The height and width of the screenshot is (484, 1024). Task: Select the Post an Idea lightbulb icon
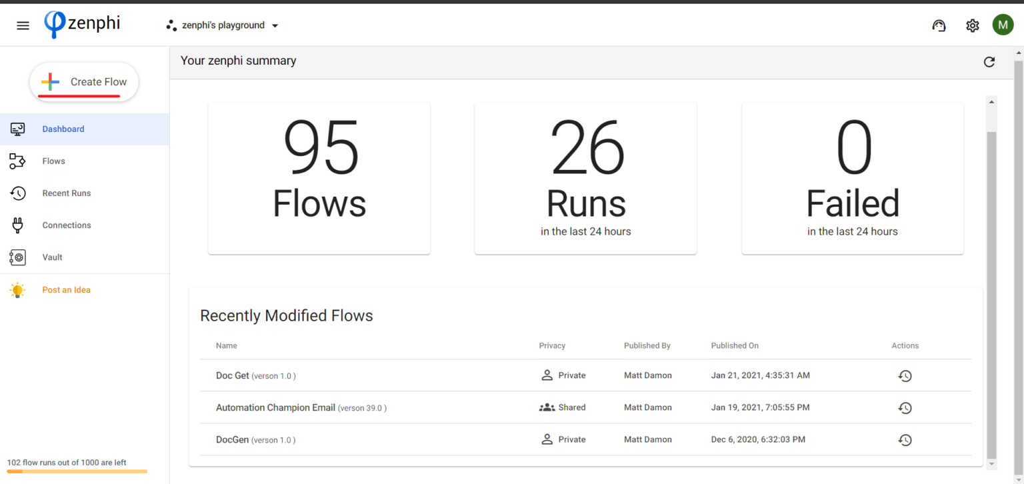[18, 289]
